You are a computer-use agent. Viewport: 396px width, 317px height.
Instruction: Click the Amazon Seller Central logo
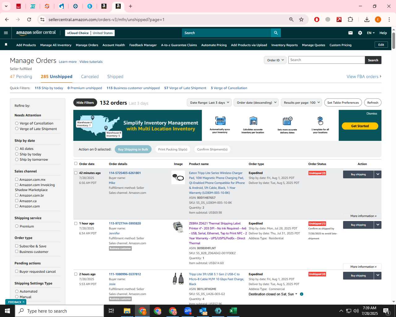[x=36, y=33]
